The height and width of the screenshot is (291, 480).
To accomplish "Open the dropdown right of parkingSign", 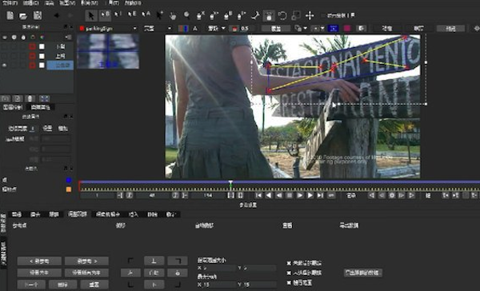I will pos(158,29).
